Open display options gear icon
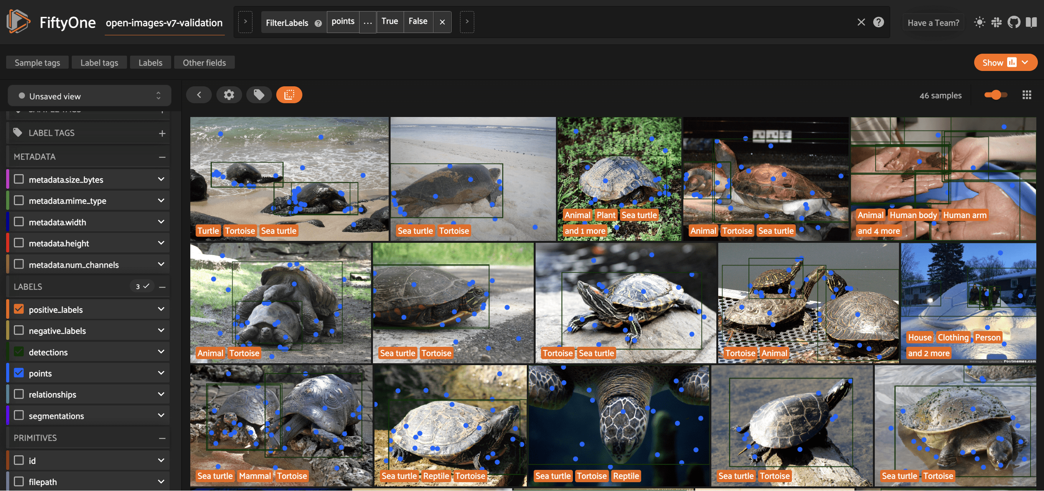The height and width of the screenshot is (491, 1044). [x=229, y=95]
